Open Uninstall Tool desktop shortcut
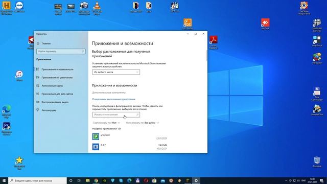Viewport: 327px width, 184px height. 317,110
